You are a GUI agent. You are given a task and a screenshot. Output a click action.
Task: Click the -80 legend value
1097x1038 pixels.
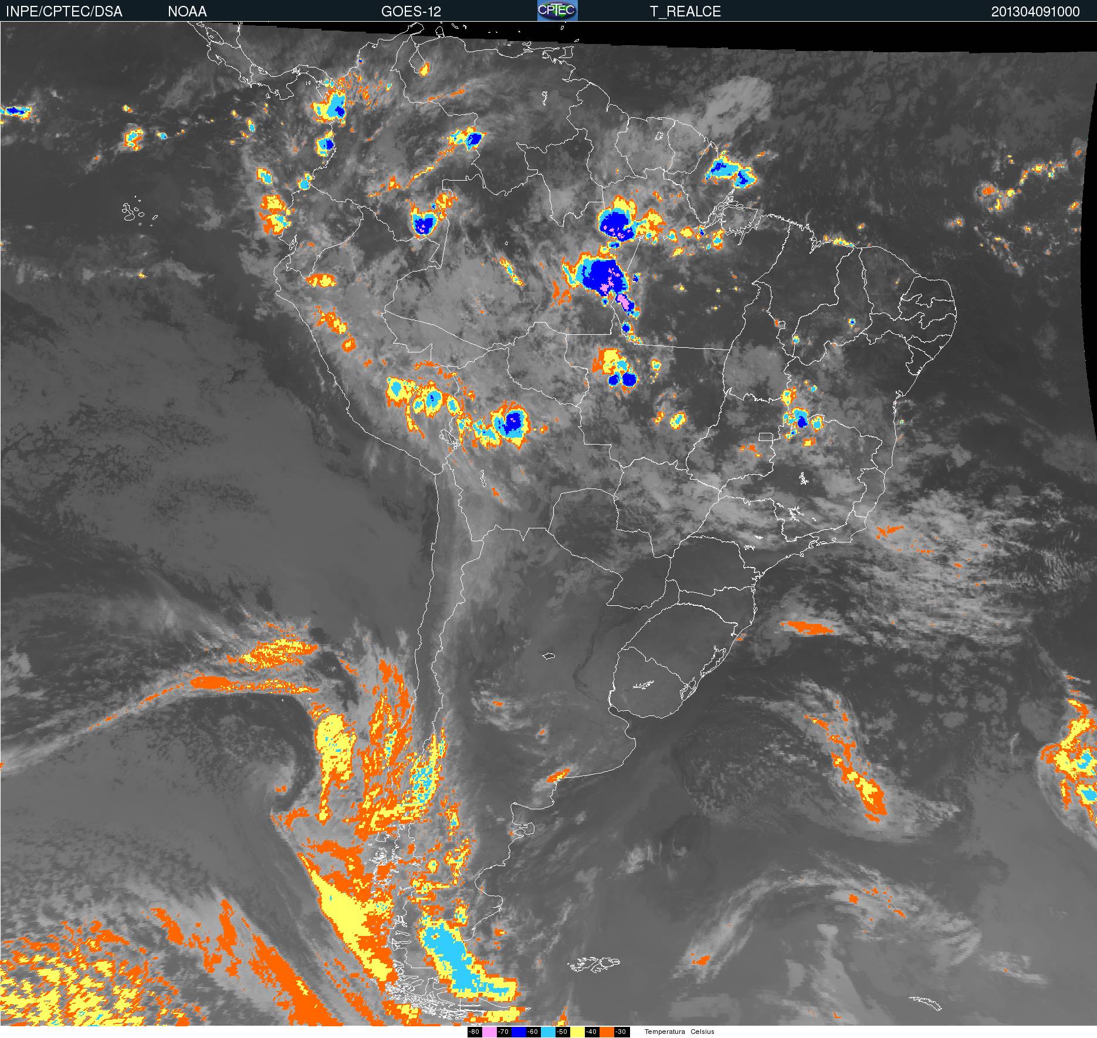coord(474,1032)
